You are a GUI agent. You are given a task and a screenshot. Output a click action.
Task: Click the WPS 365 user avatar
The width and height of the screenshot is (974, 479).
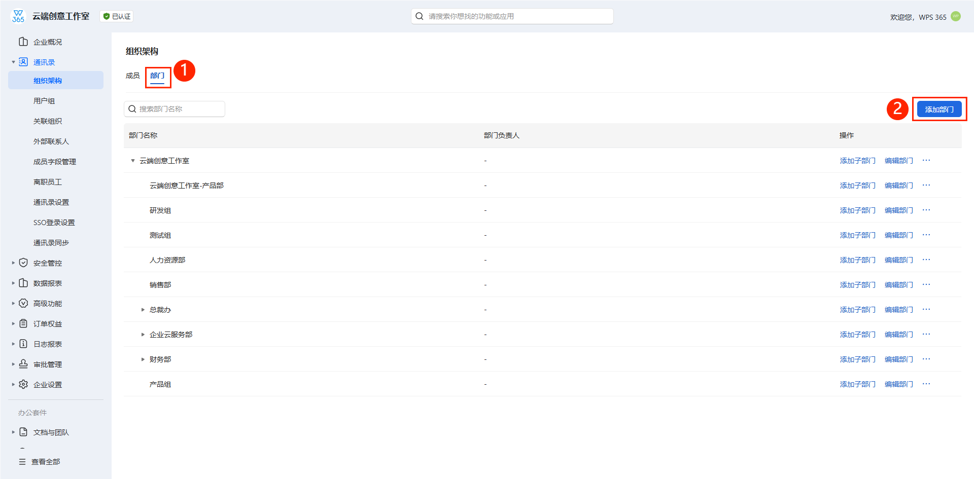click(x=956, y=16)
